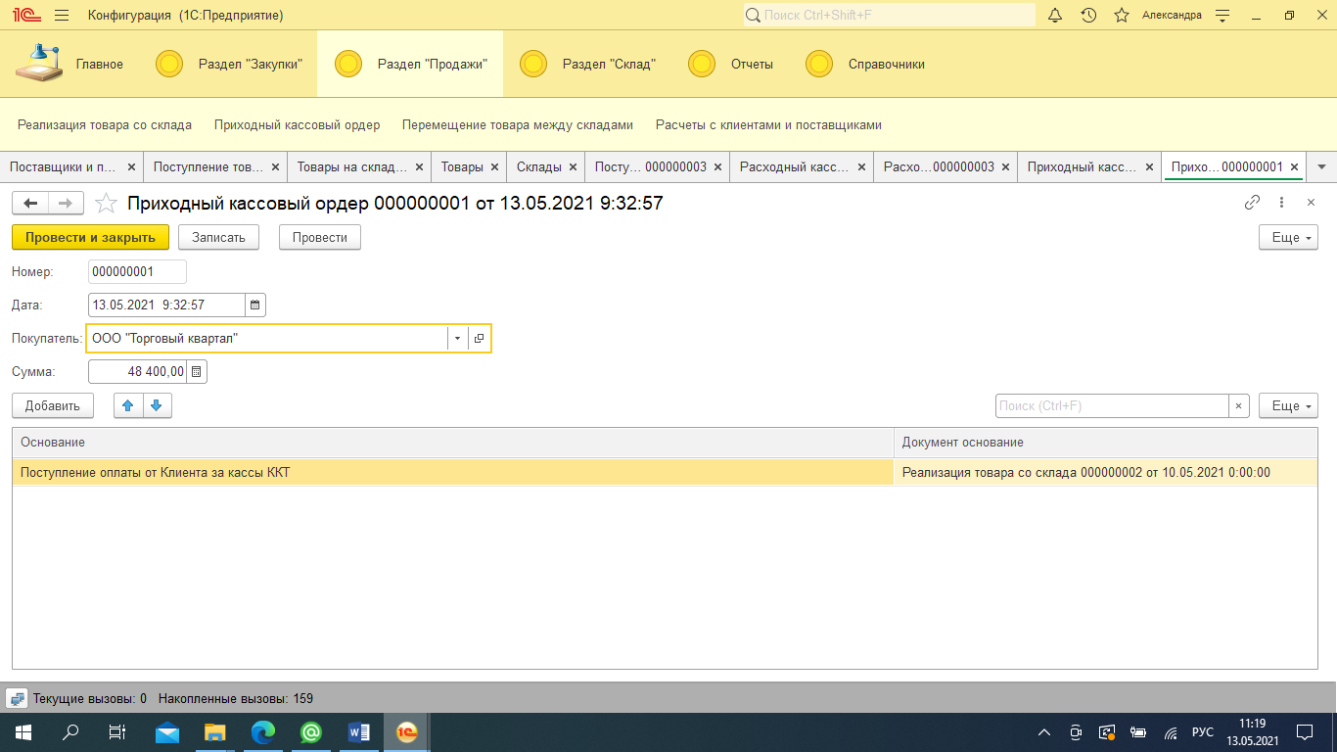Close the active Прихо...000000001 tab

coord(1294,167)
